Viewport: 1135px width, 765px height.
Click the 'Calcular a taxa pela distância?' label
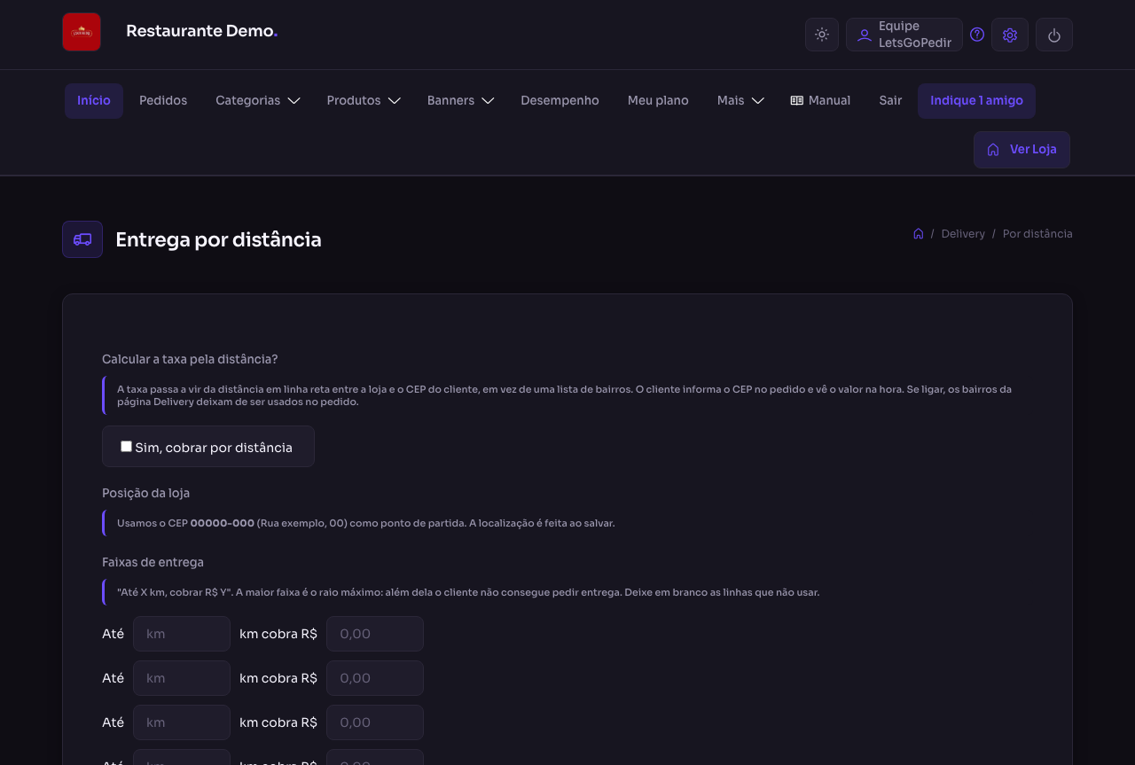(x=190, y=359)
